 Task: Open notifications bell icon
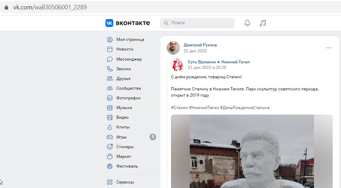[247, 23]
